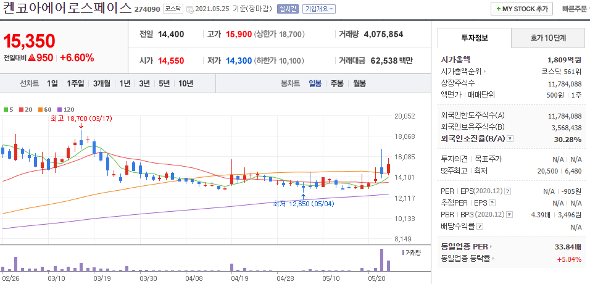The image size is (590, 284).
Task: Click orange 60-day moving average legend
Action: pos(44,110)
